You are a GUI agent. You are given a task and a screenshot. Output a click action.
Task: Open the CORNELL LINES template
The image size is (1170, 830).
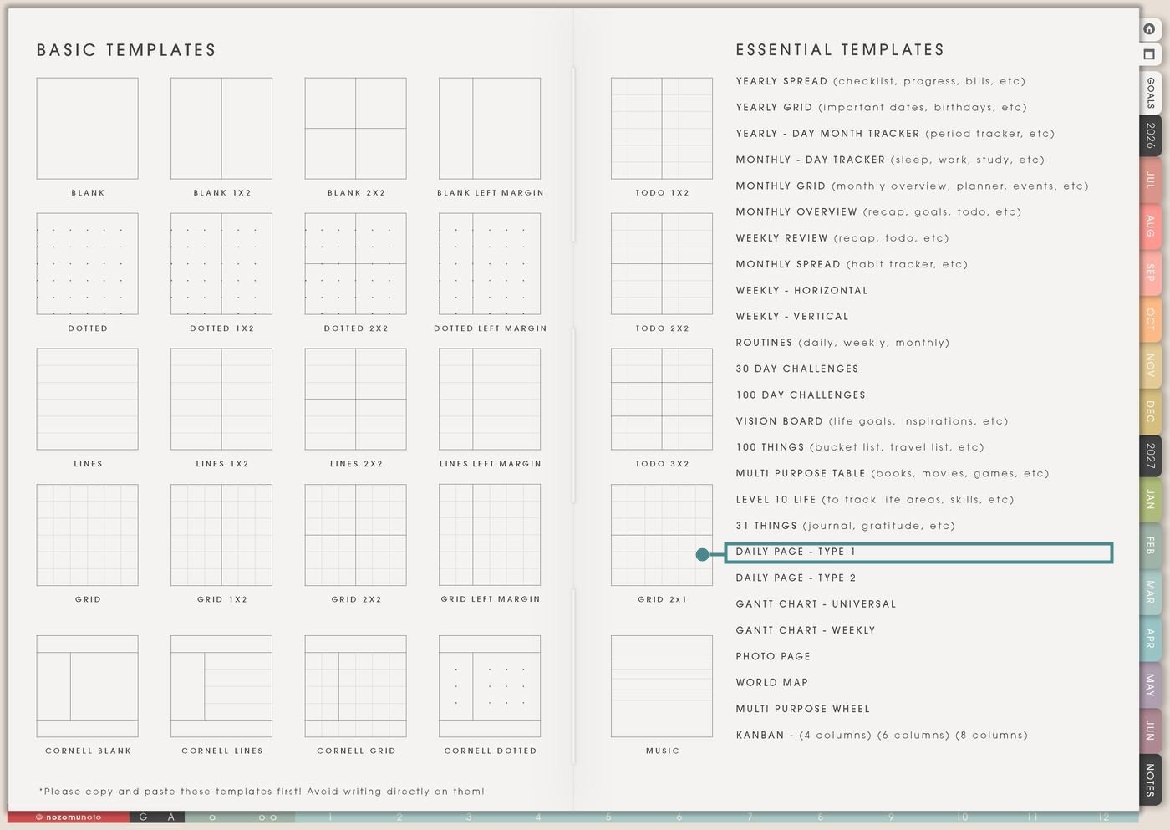coord(221,686)
